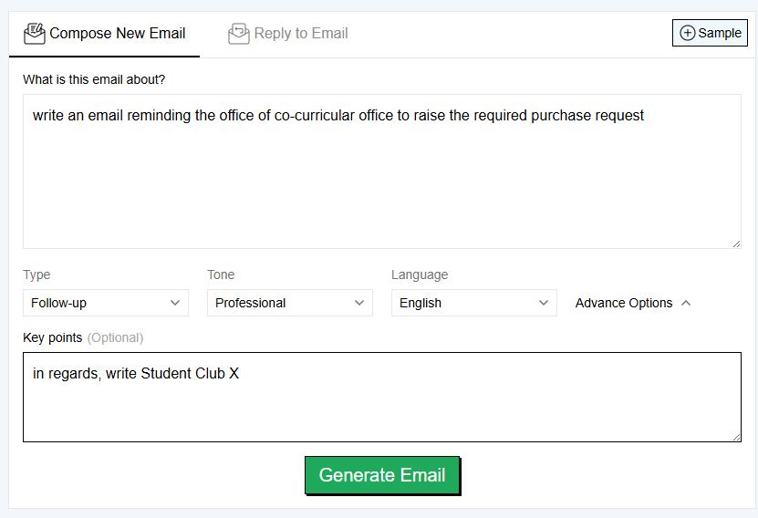Click the email description box resize handle
Image resolution: width=758 pixels, height=518 pixels.
[735, 243]
